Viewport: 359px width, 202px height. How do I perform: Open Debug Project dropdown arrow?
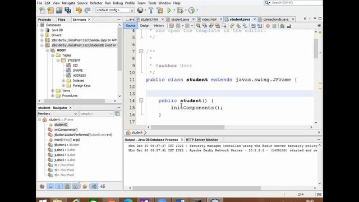coord(186,10)
